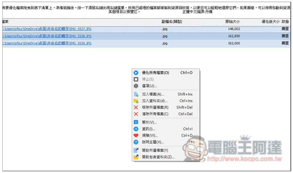Click the add-folder icon beside 加入資料夾
This screenshot has width=293, height=173.
point(136,101)
